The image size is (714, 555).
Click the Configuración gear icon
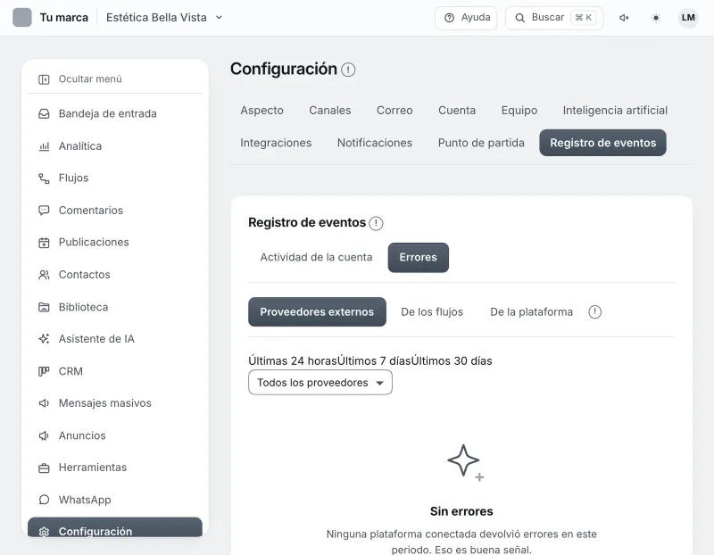click(44, 532)
